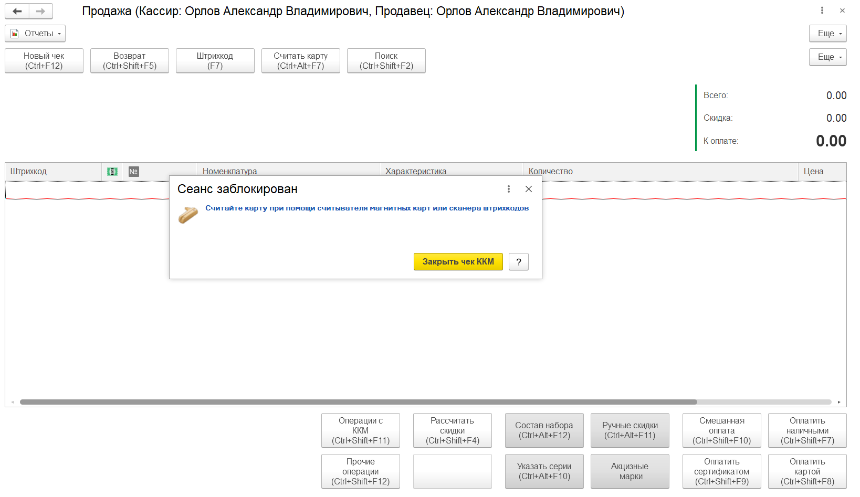
Task: Choose Оплатить сертификатом
Action: click(722, 471)
